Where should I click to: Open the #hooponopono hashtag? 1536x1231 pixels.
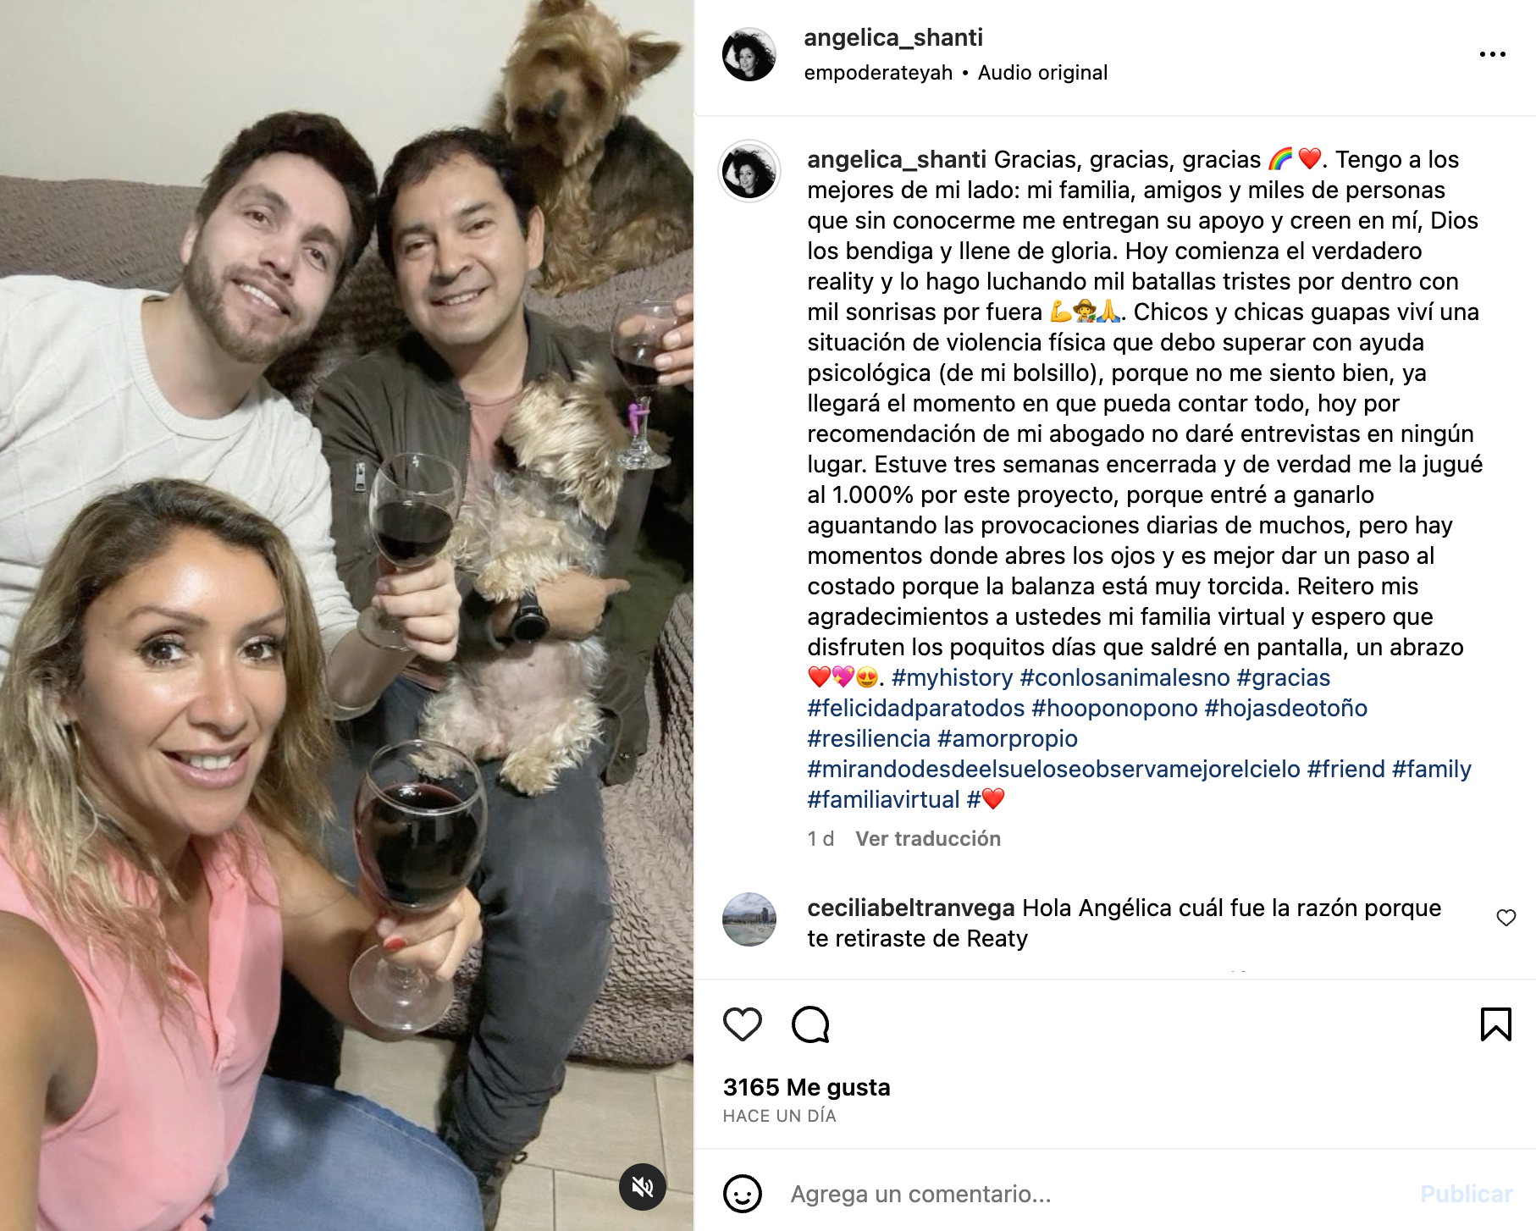(x=1114, y=708)
